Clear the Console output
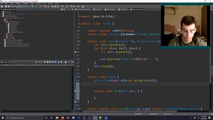 point(45,62)
